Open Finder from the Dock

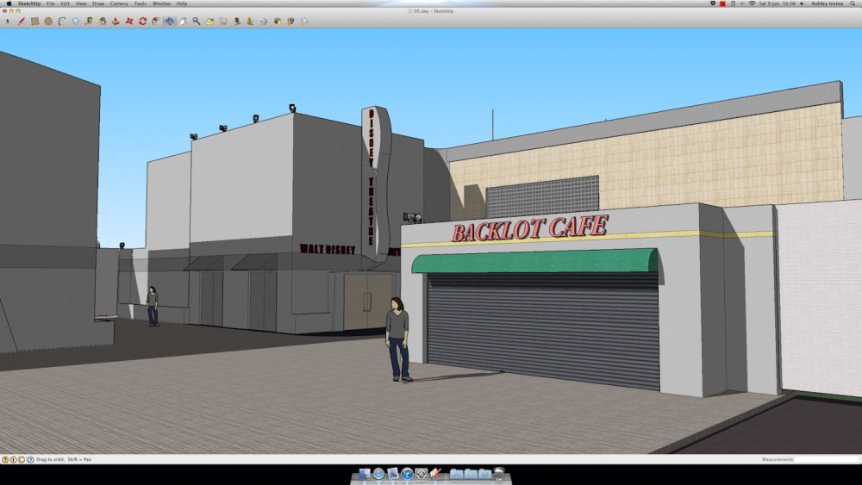364,474
